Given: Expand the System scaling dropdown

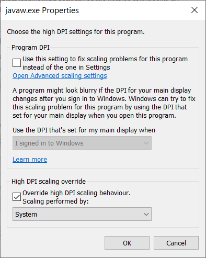Looking at the screenshot, I should 82,214.
